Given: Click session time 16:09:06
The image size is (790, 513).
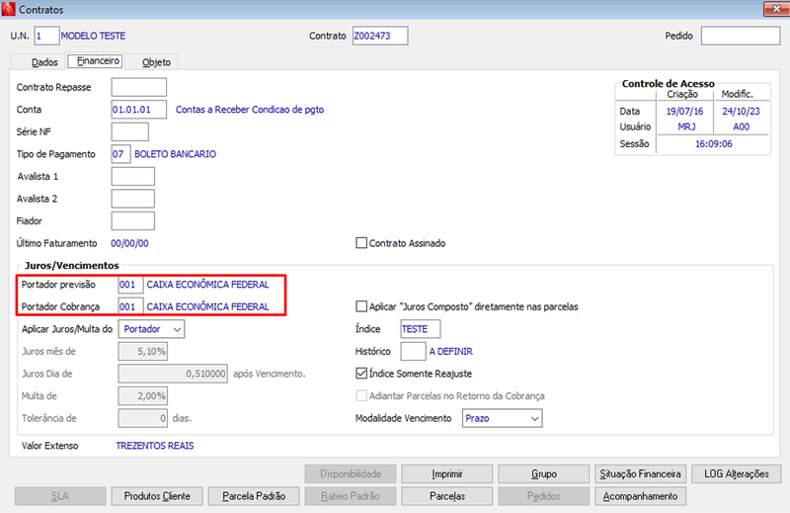Looking at the screenshot, I should coord(713,143).
